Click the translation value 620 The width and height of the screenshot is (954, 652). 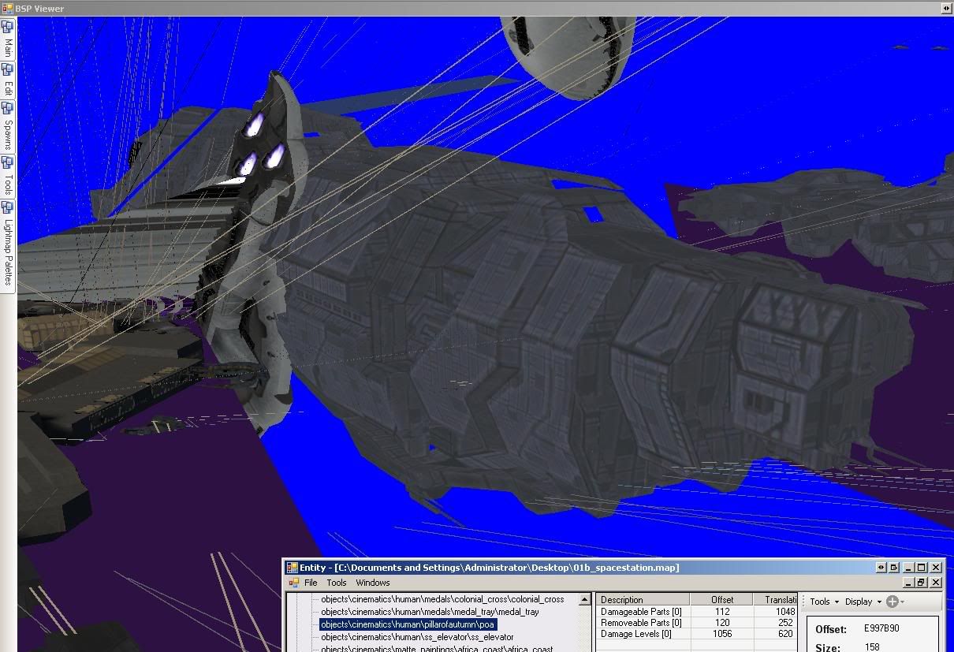tap(785, 634)
